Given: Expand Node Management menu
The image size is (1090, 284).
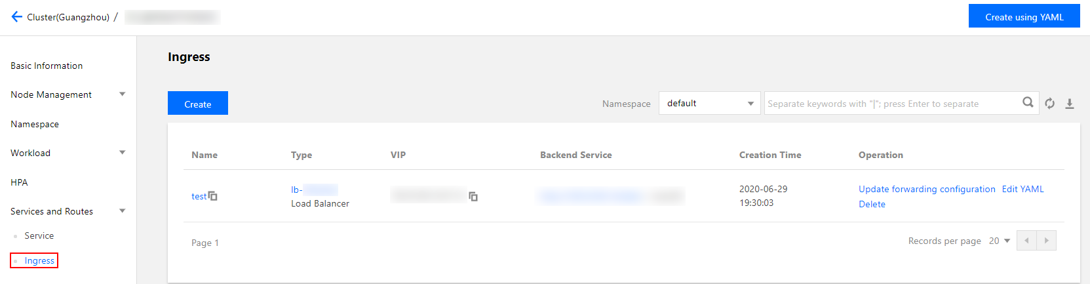Looking at the screenshot, I should [x=122, y=94].
